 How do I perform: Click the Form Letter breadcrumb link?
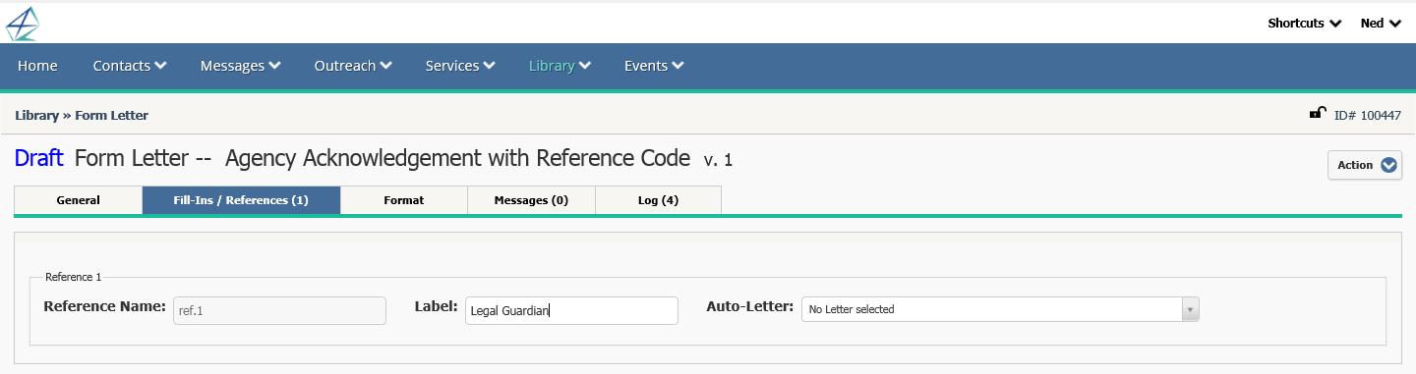111,116
